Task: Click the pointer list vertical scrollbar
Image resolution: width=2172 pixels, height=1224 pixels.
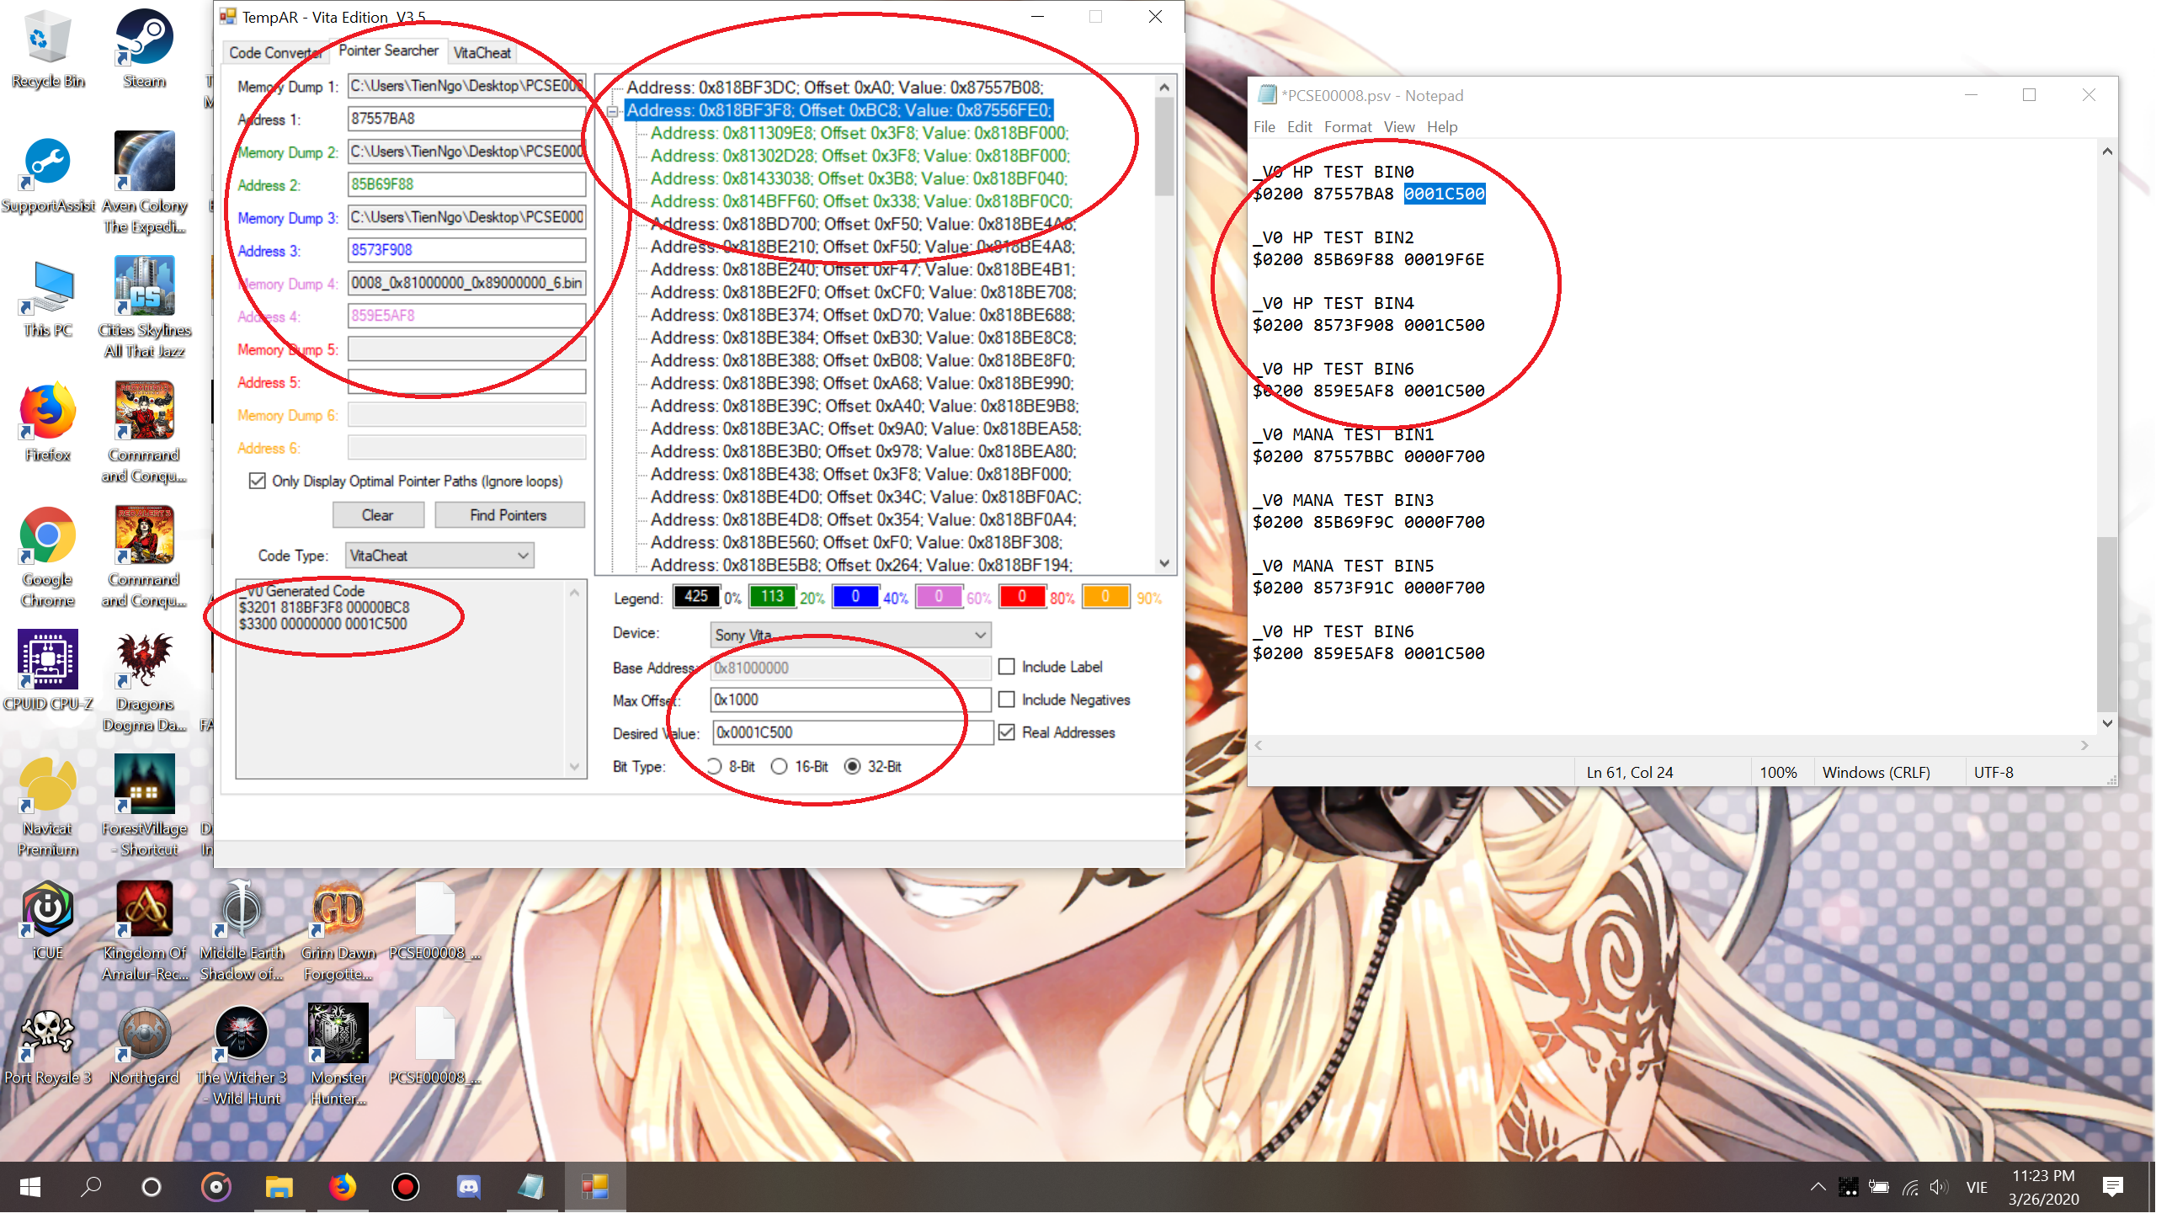Action: coord(1163,325)
